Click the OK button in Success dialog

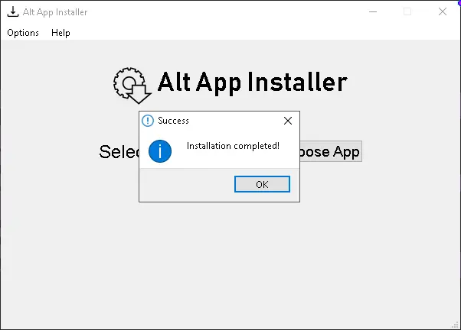coord(262,184)
